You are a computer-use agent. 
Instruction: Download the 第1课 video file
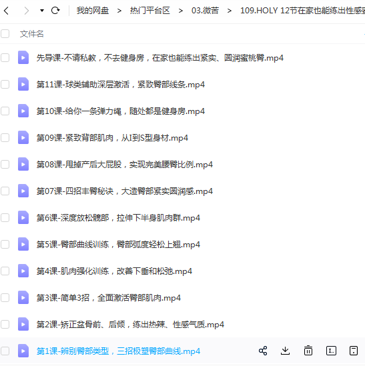pos(285,351)
